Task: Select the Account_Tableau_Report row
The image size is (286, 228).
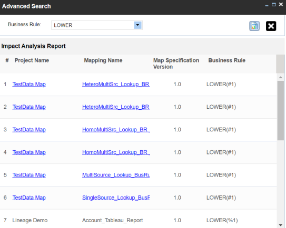Action: [x=138, y=220]
